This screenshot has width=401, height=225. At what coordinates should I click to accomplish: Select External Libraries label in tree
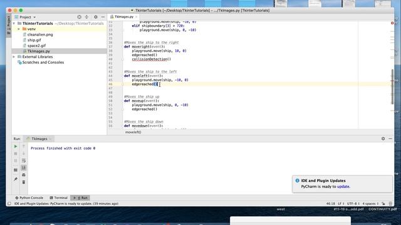38,57
